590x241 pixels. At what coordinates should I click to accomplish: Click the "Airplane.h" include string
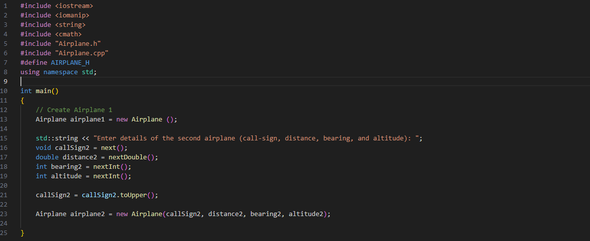tap(78, 44)
